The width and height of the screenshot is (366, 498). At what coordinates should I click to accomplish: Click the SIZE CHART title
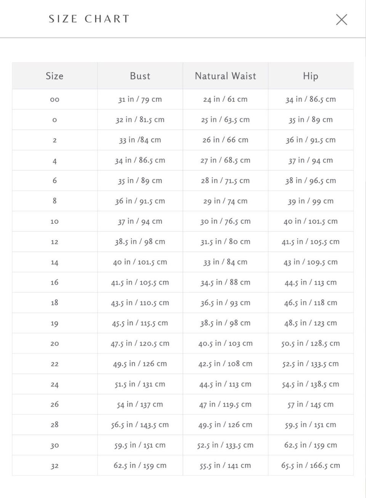click(x=89, y=19)
